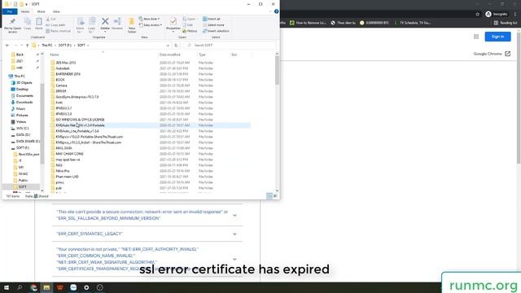This screenshot has height=293, width=521.
Task: Click Select none in the ribbon
Action: pyautogui.click(x=213, y=25)
